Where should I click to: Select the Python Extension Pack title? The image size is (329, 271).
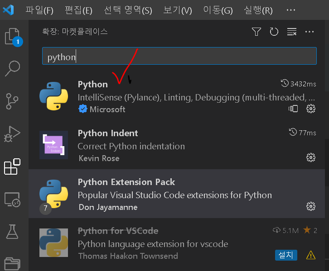tap(126, 182)
